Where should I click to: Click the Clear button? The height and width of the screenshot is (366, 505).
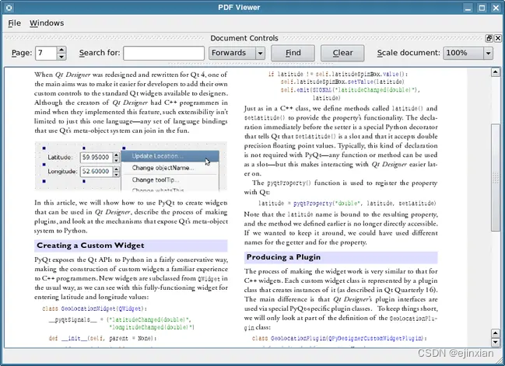coord(342,53)
